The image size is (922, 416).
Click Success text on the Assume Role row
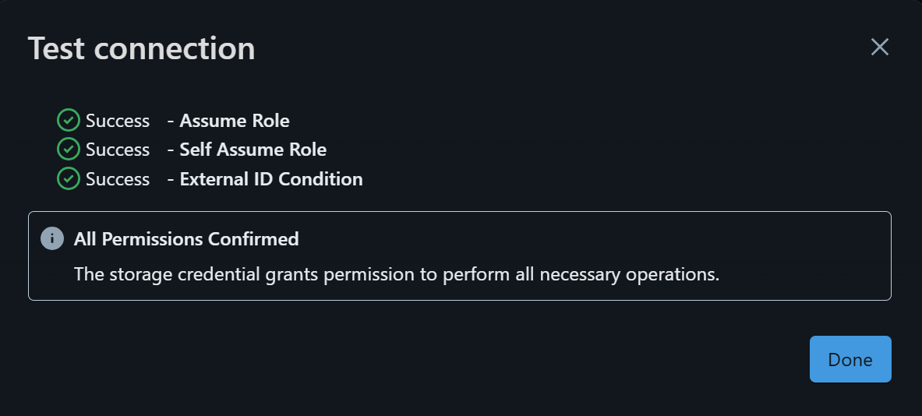118,121
